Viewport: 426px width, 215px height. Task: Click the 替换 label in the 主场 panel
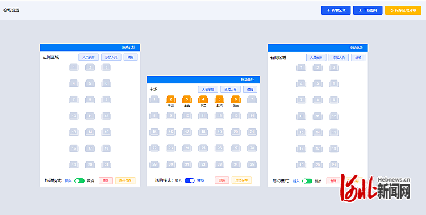coord(201,180)
